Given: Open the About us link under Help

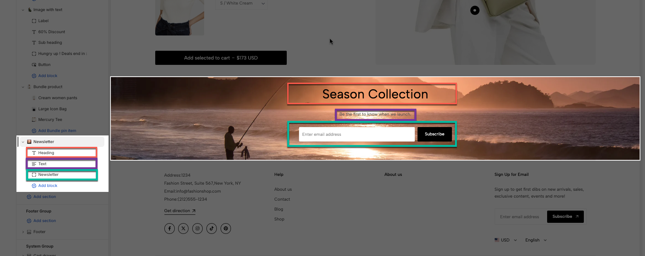Looking at the screenshot, I should [283, 190].
